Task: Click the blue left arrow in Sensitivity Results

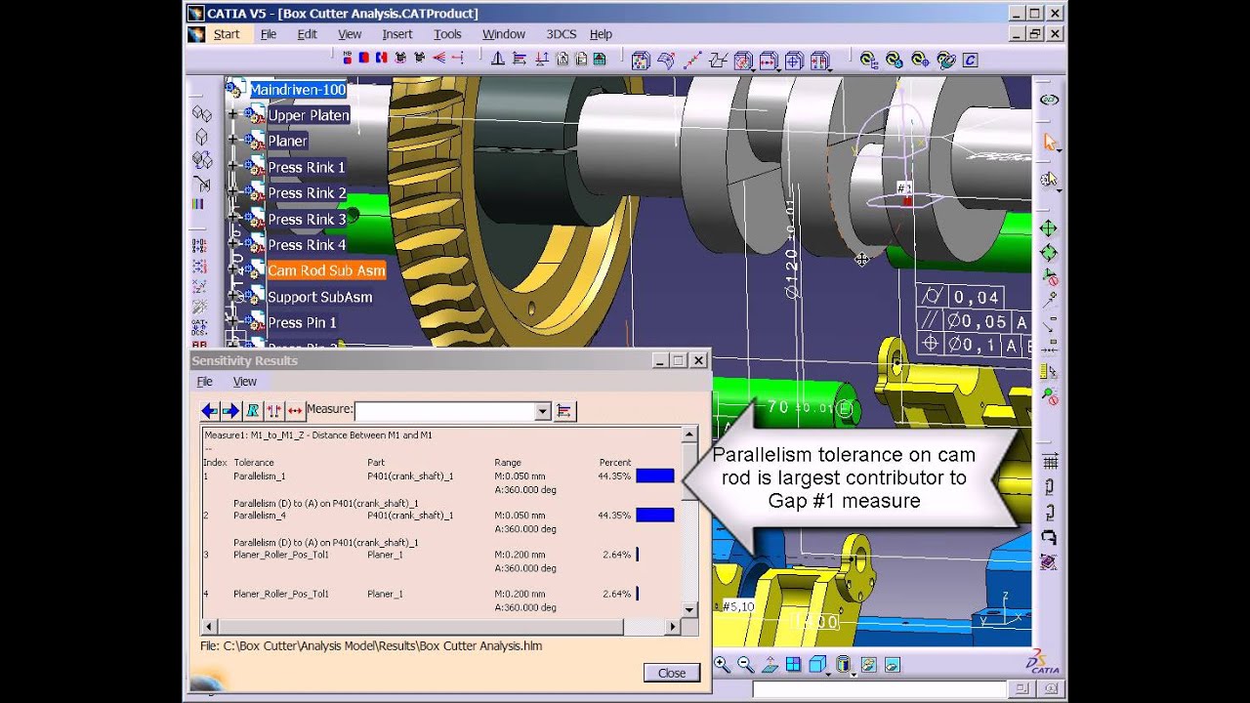Action: pos(209,411)
